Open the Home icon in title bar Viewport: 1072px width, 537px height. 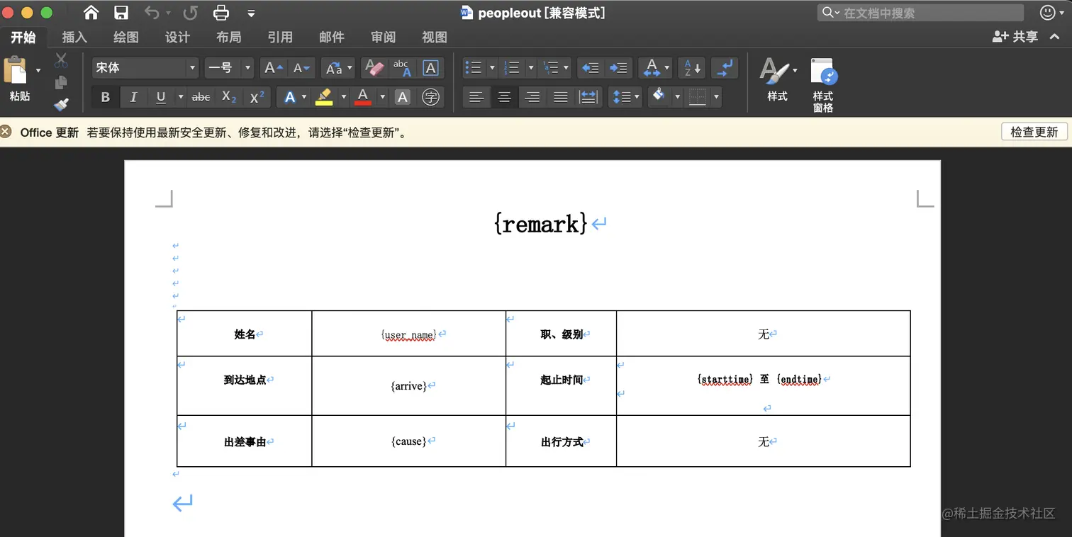click(91, 12)
